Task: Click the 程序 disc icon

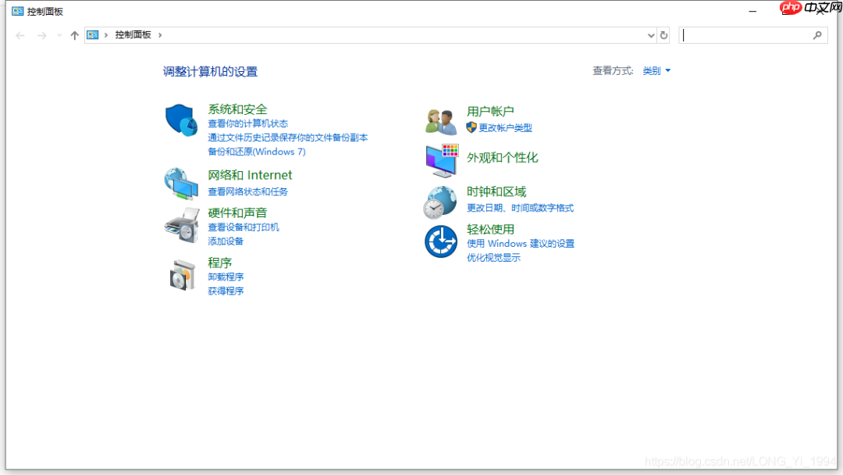Action: click(x=181, y=275)
